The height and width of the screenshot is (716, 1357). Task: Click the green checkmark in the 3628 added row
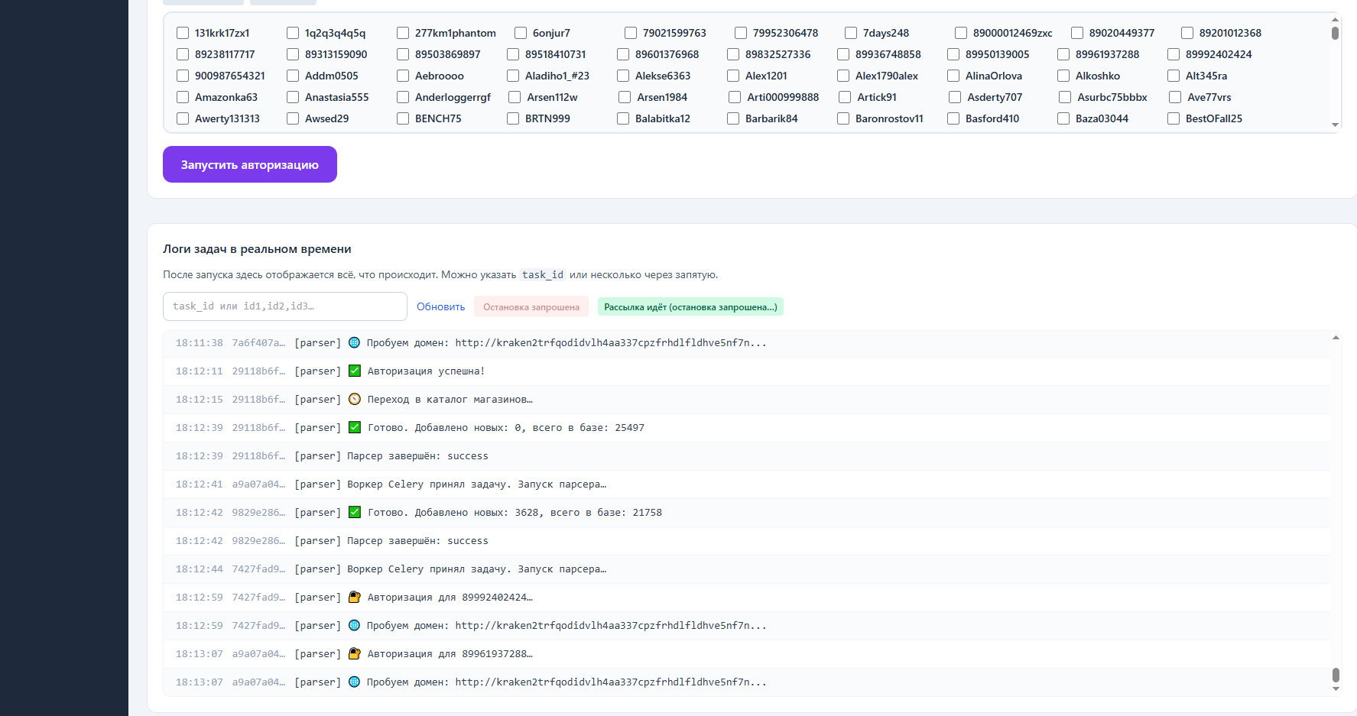pyautogui.click(x=355, y=512)
